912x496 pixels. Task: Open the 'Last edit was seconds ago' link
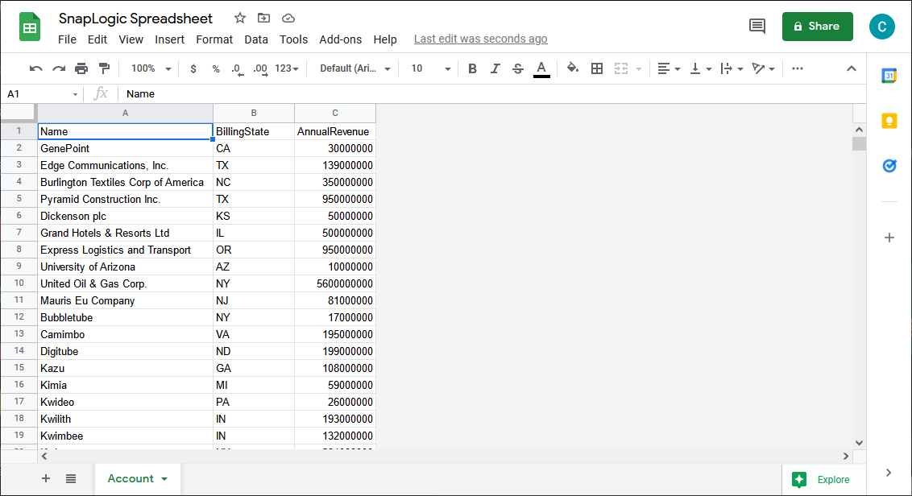(x=480, y=39)
